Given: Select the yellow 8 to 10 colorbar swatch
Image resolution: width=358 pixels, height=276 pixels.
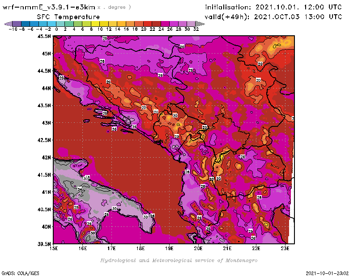Looking at the screenshot, I should pyautogui.click(x=95, y=24).
